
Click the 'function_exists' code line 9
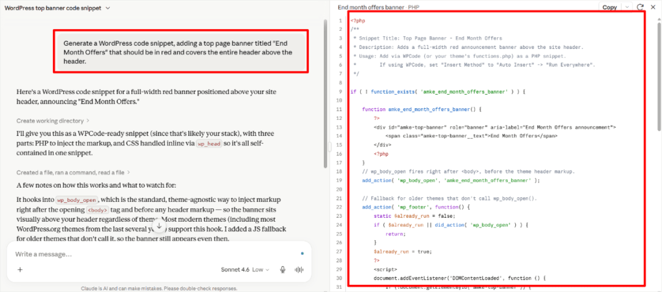tap(438, 92)
